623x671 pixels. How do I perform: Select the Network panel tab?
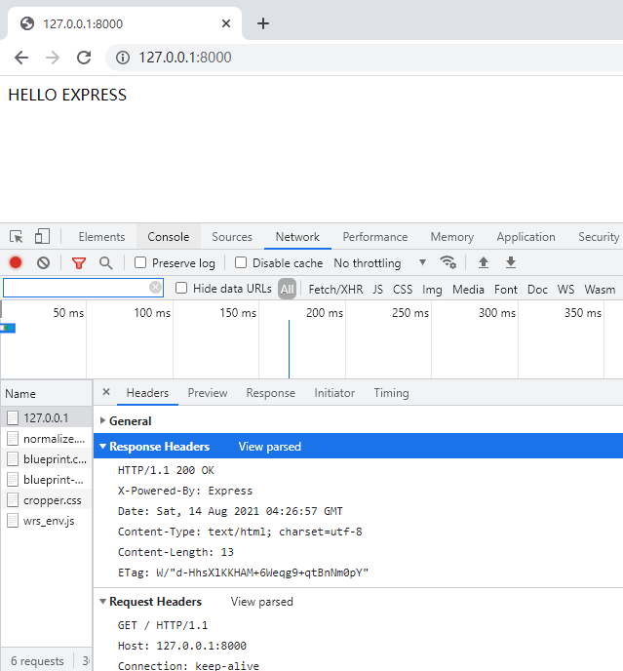tap(297, 237)
